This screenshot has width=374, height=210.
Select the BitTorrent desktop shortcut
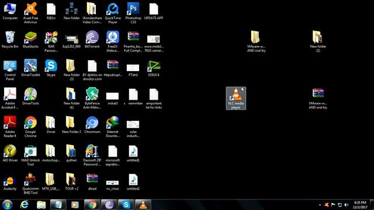(92, 40)
